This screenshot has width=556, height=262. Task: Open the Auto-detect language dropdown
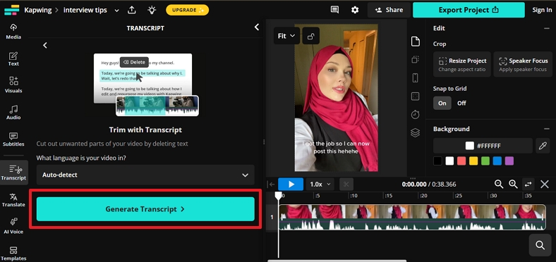coord(145,175)
